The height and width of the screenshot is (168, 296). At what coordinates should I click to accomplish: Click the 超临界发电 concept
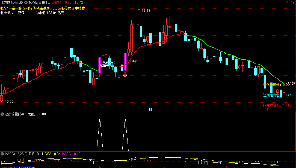tap(66, 8)
